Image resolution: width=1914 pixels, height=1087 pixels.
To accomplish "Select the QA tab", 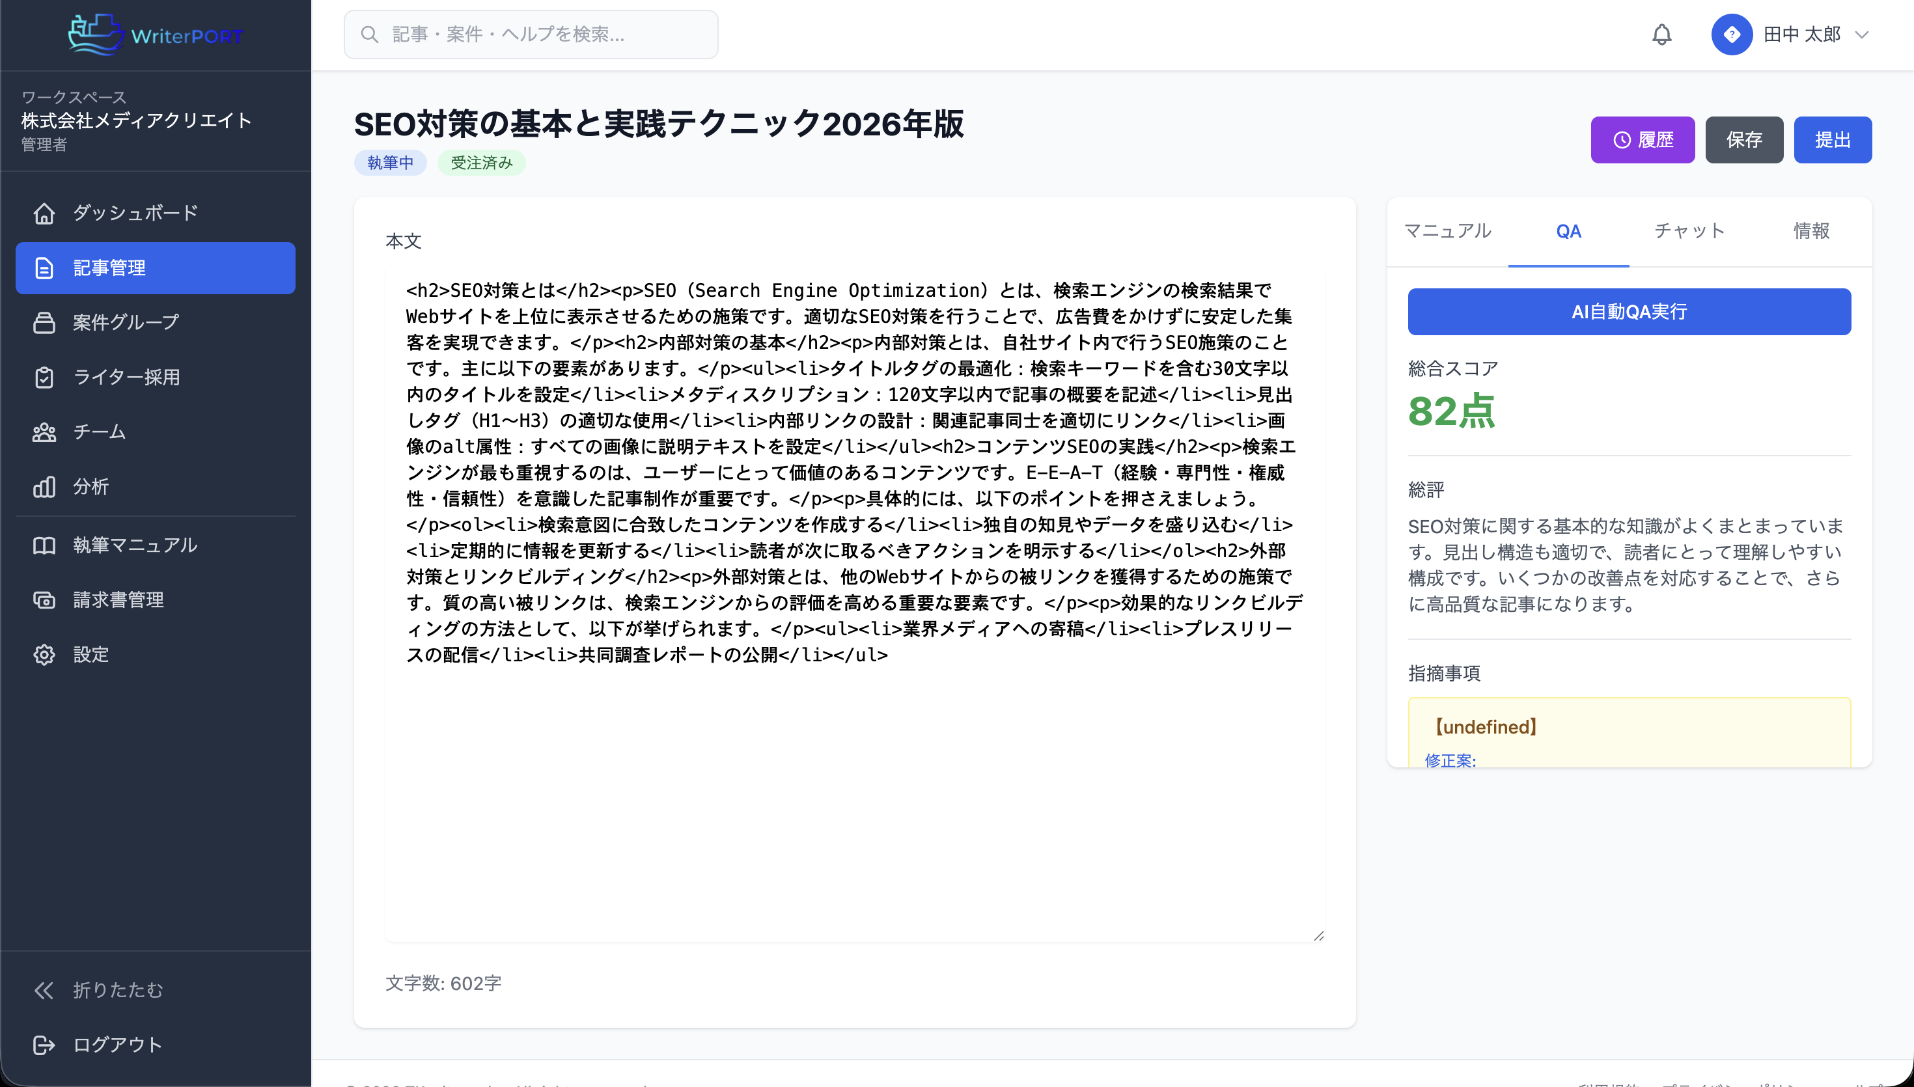I will tap(1568, 232).
